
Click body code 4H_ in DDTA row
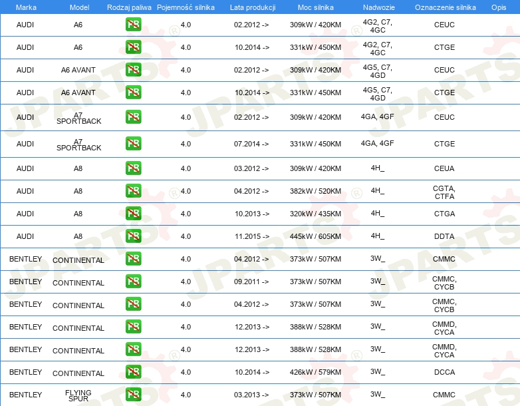tap(378, 236)
